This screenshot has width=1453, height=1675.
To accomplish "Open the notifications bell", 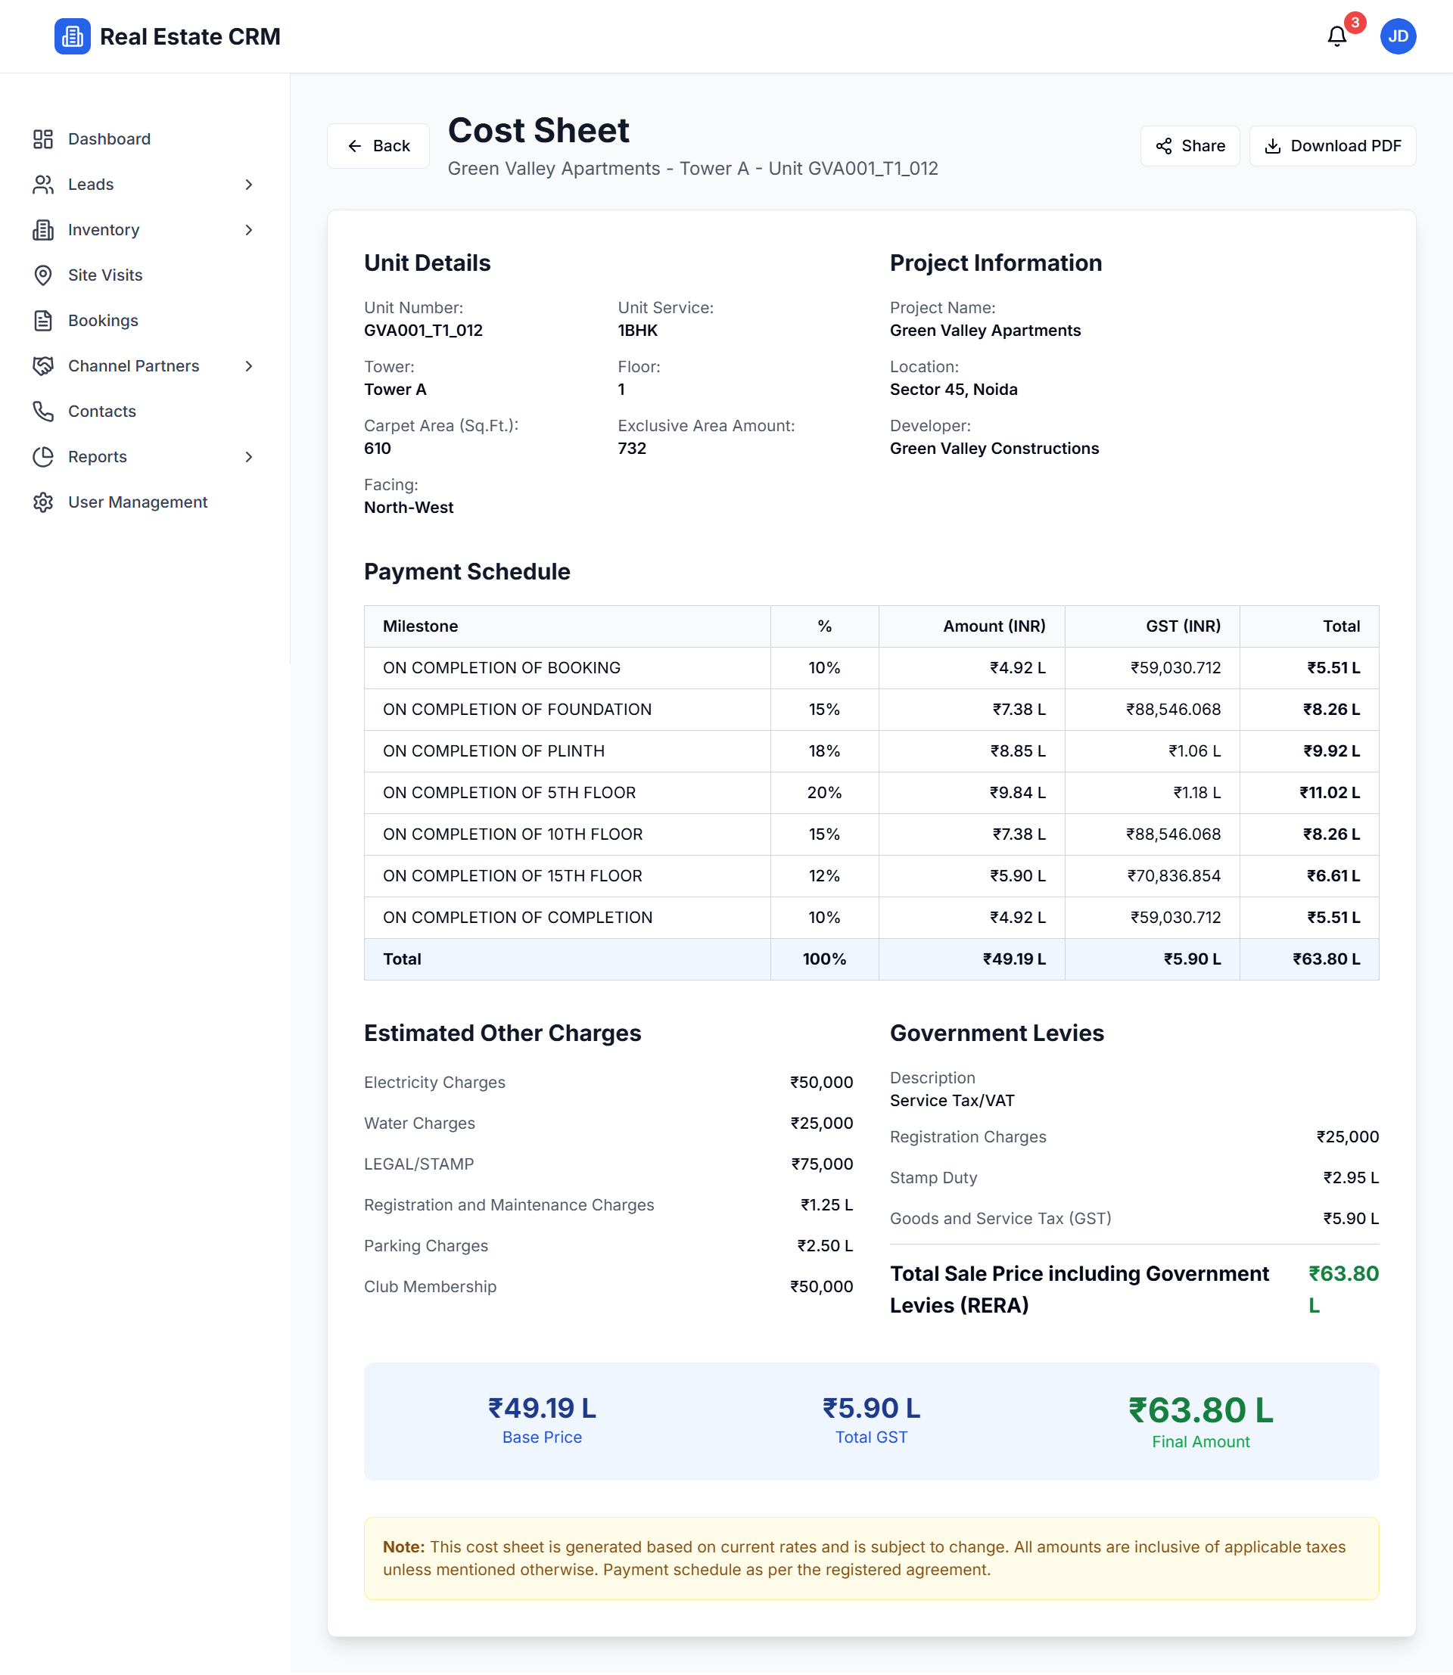I will pyautogui.click(x=1336, y=36).
